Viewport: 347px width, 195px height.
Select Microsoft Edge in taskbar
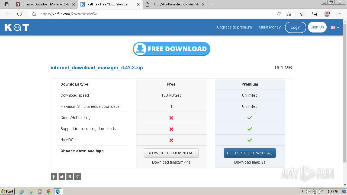pos(58,191)
